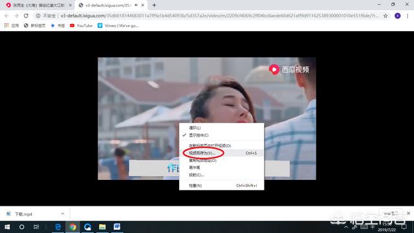Open the YouTube bookmark
Image resolution: width=414 pixels, height=233 pixels.
pyautogui.click(x=81, y=26)
